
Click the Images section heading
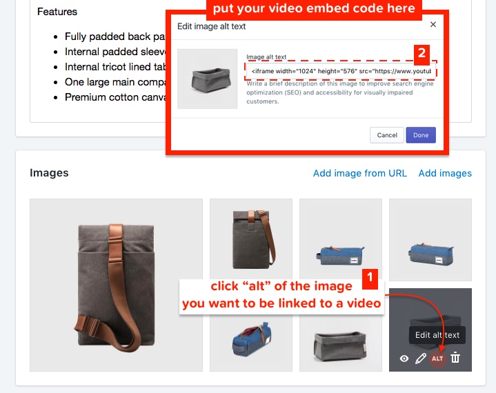click(49, 173)
